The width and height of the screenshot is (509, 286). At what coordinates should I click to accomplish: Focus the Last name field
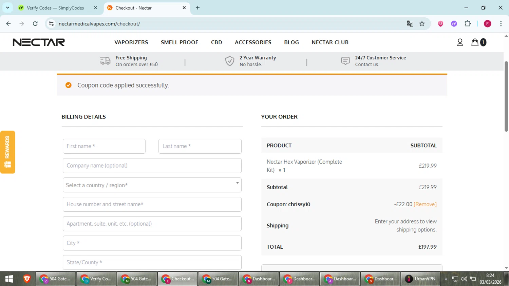pyautogui.click(x=200, y=146)
